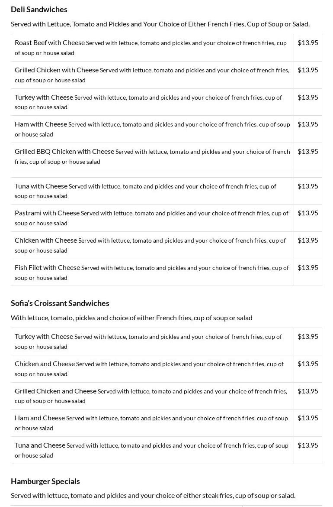The width and height of the screenshot is (333, 507).
Task: Click the Deli Sandwiches heading
Action: coord(39,10)
